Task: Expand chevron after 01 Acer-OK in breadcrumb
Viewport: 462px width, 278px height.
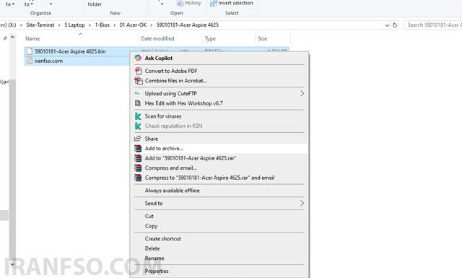Action: 151,25
